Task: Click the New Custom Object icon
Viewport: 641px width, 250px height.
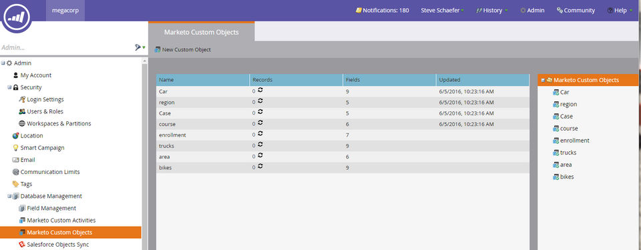Action: (x=158, y=50)
